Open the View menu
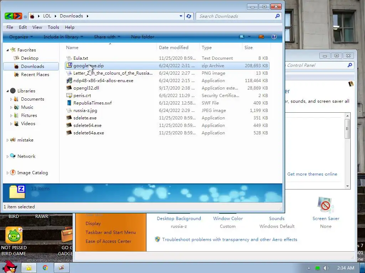This screenshot has height=273, width=365. (37, 27)
